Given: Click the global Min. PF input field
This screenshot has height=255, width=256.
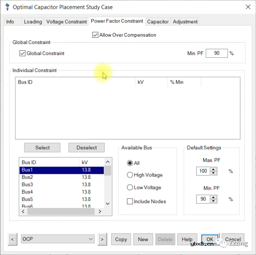Looking at the screenshot, I should 216,54.
